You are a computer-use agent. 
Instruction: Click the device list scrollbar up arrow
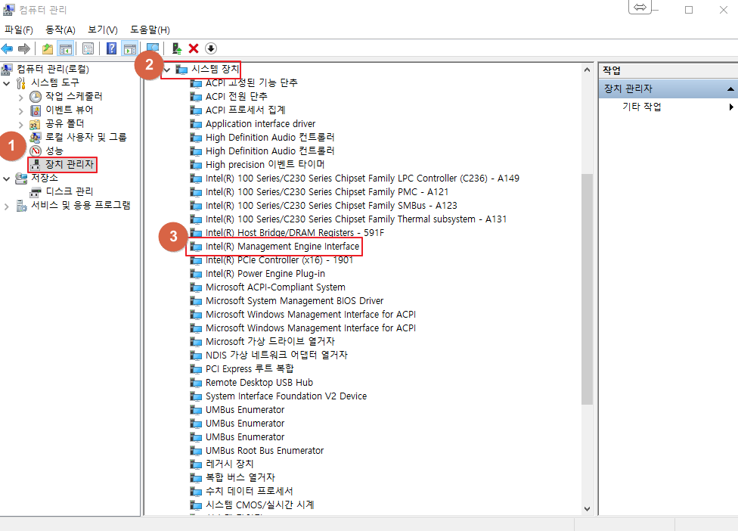[x=587, y=70]
